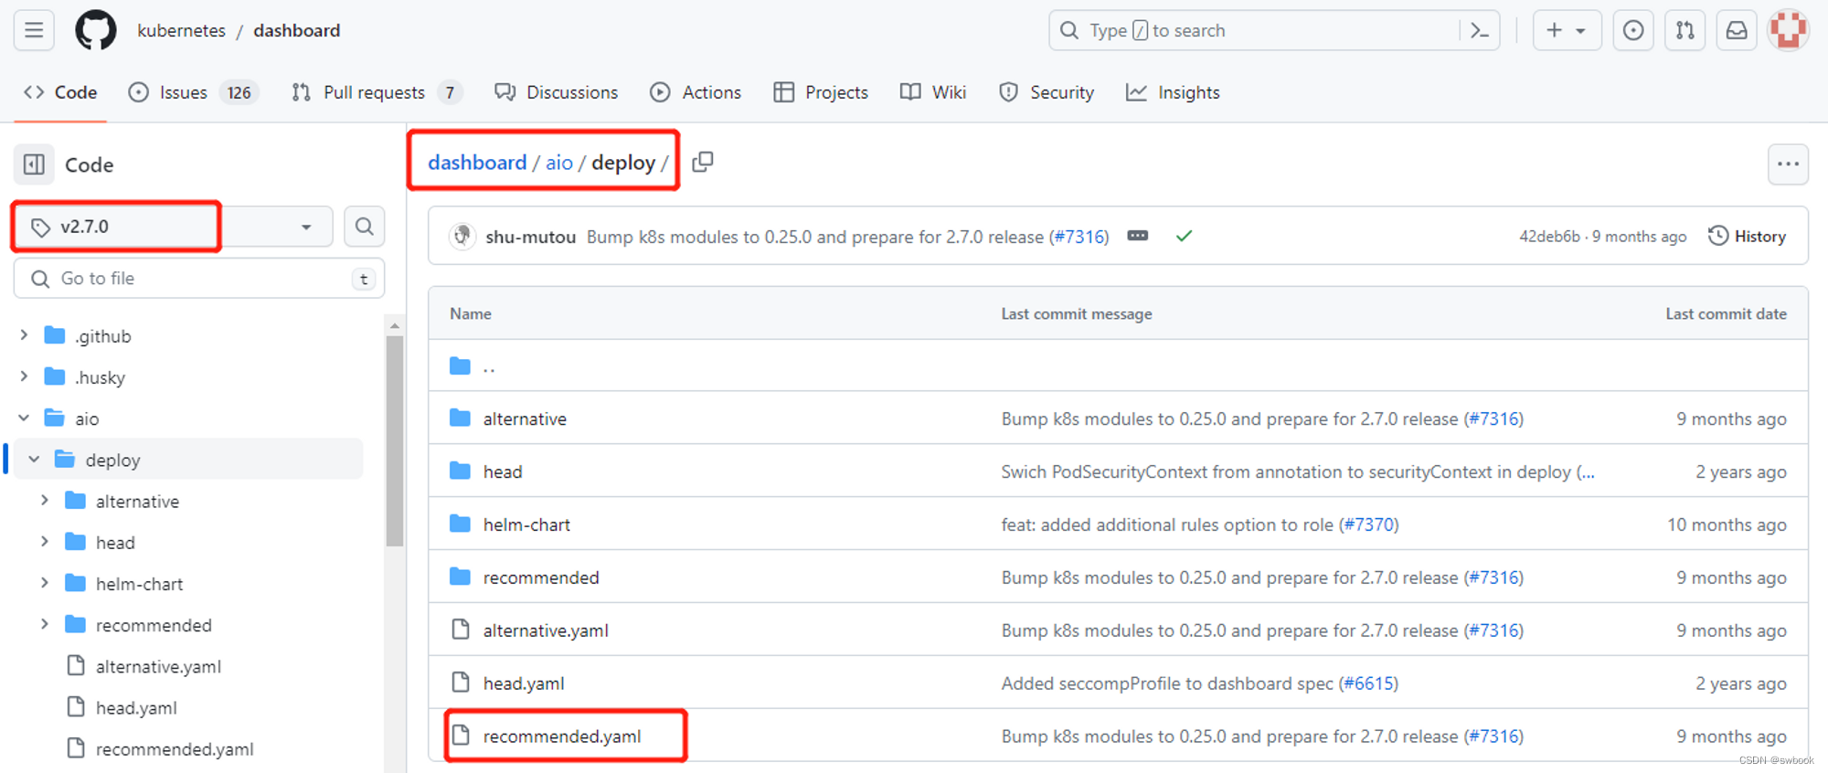
Task: Open History of commits
Action: coord(1747,236)
